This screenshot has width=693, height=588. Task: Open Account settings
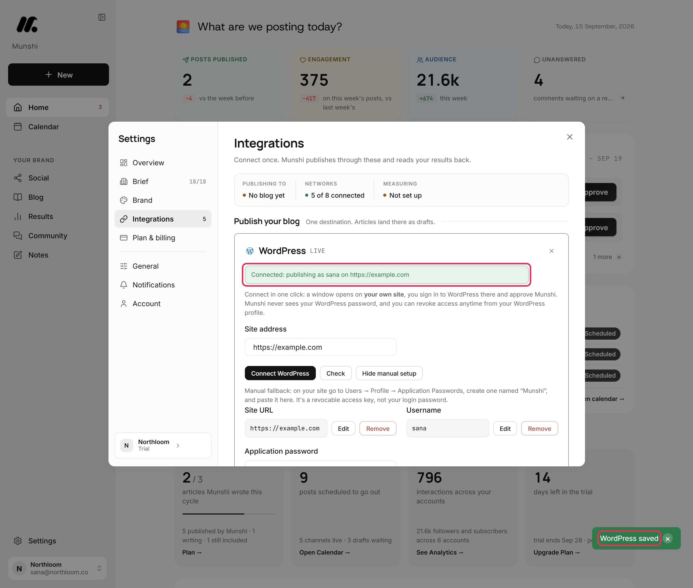click(163, 304)
